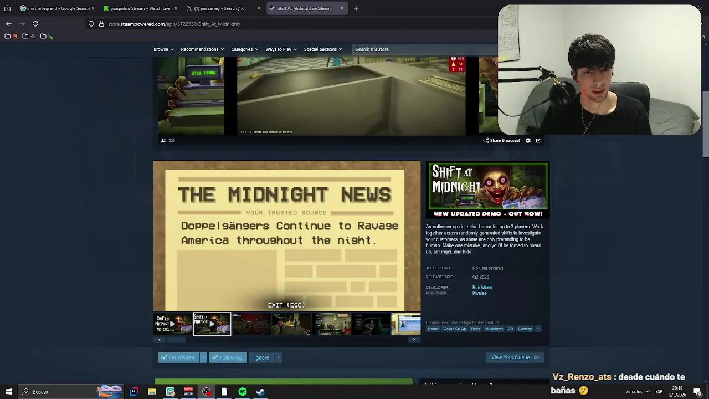Viewport: 709px width, 399px height.
Task: Open Categories dropdown menu
Action: (244, 49)
